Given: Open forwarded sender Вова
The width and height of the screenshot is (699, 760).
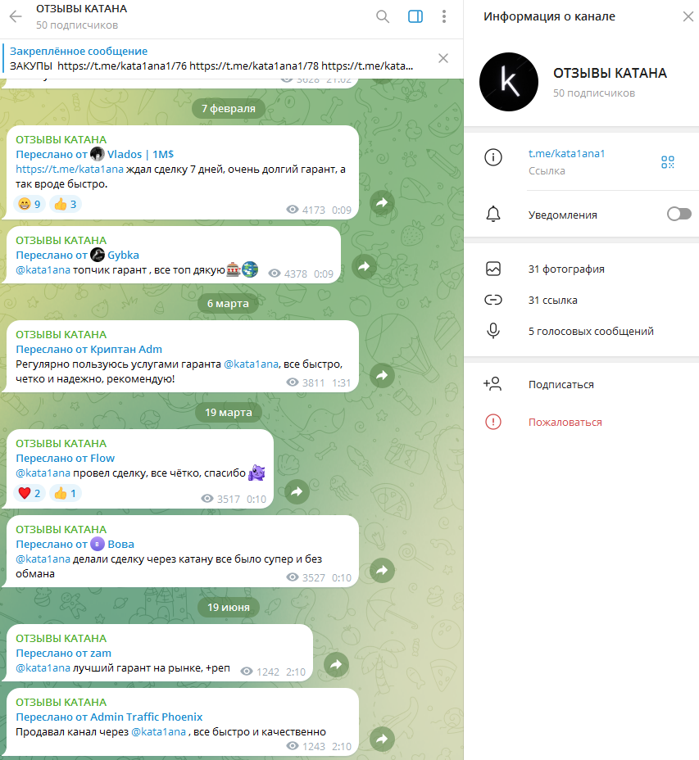Looking at the screenshot, I should 120,545.
